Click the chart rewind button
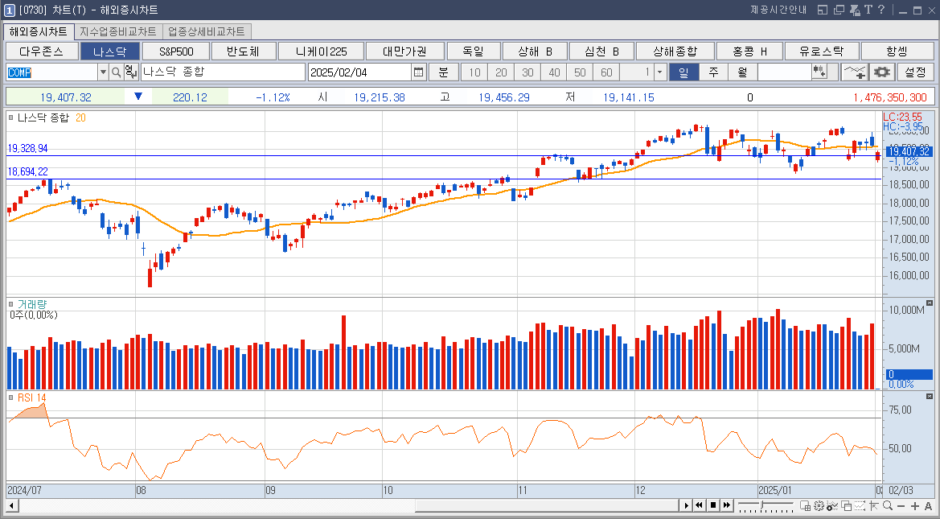Viewport: 940px width, 519px height. [x=699, y=506]
